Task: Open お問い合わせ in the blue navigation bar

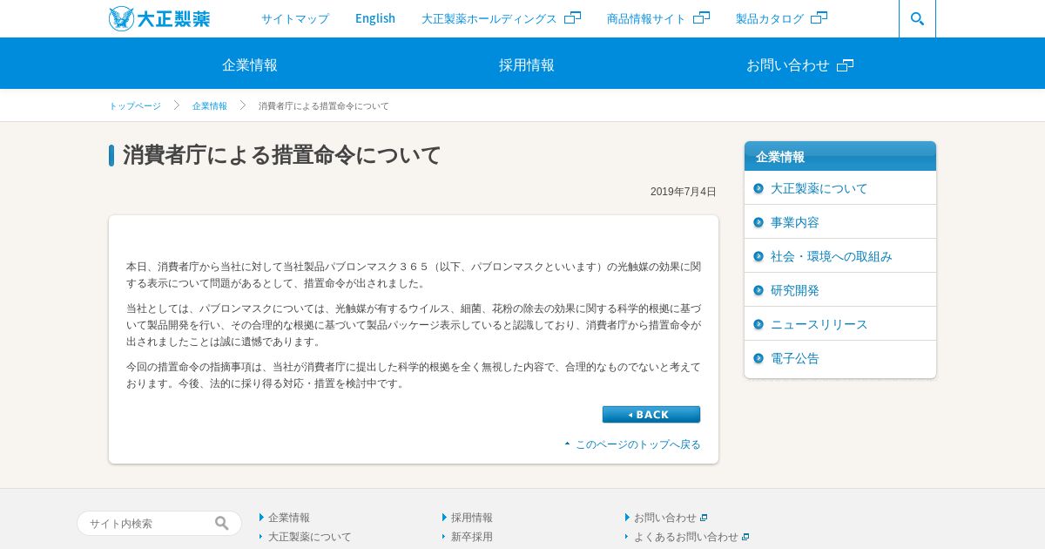Action: tap(788, 64)
